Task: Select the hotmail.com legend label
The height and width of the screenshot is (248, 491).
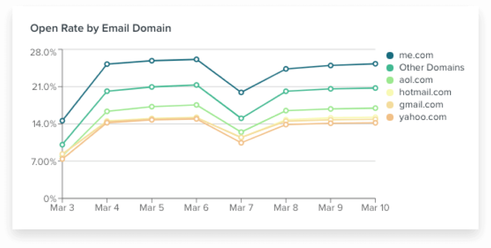Action: point(425,92)
